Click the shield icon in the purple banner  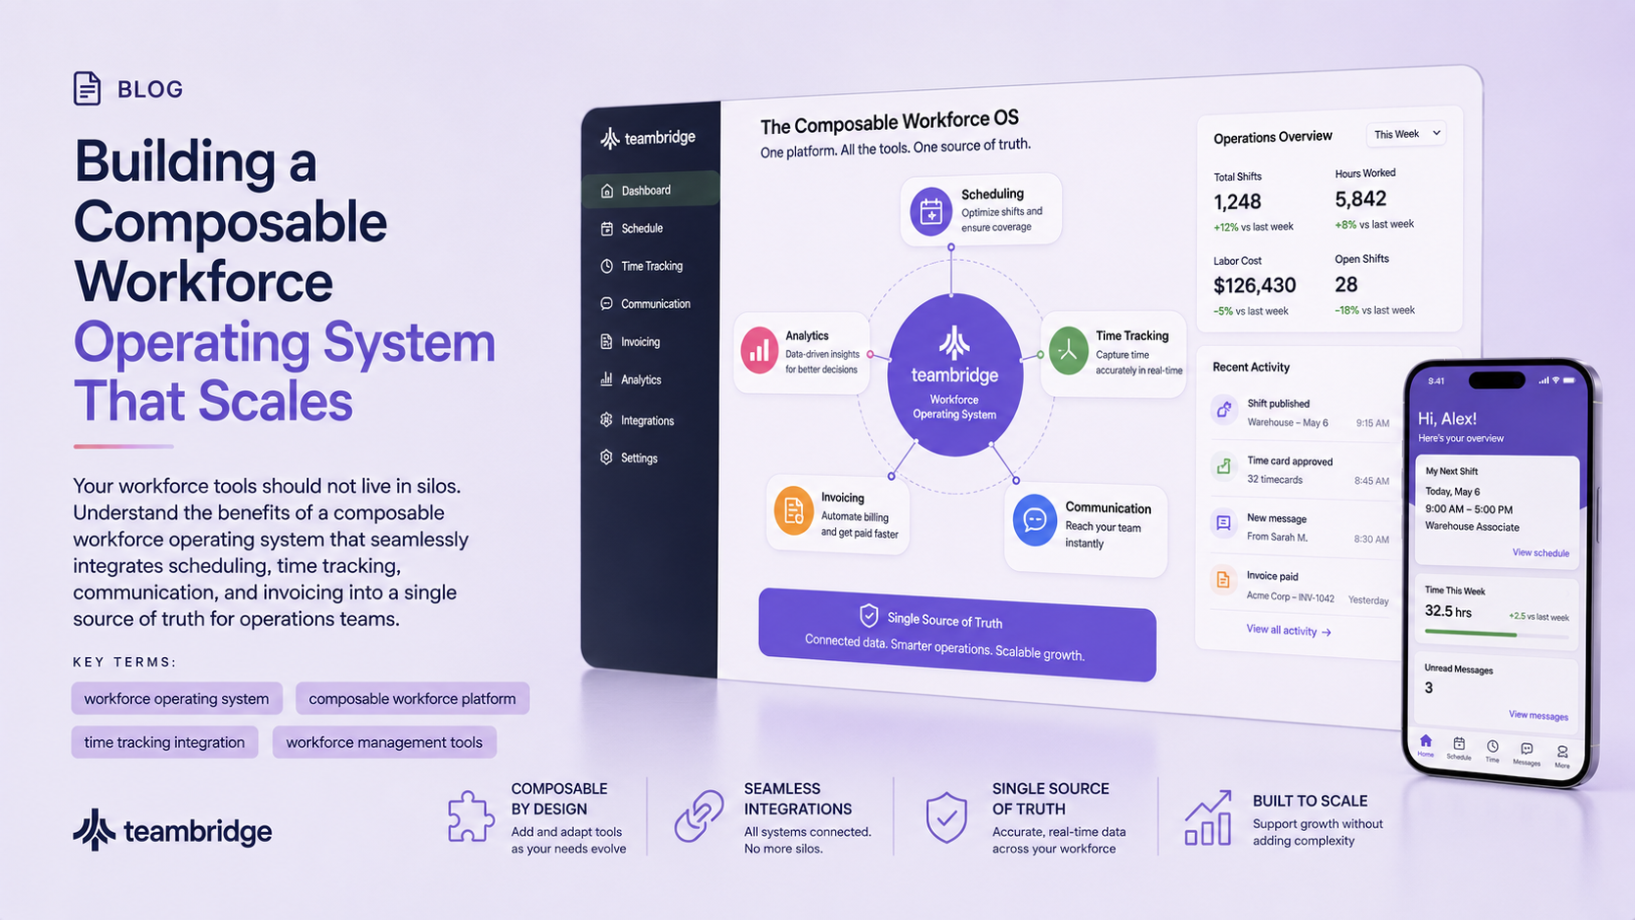pyautogui.click(x=868, y=615)
